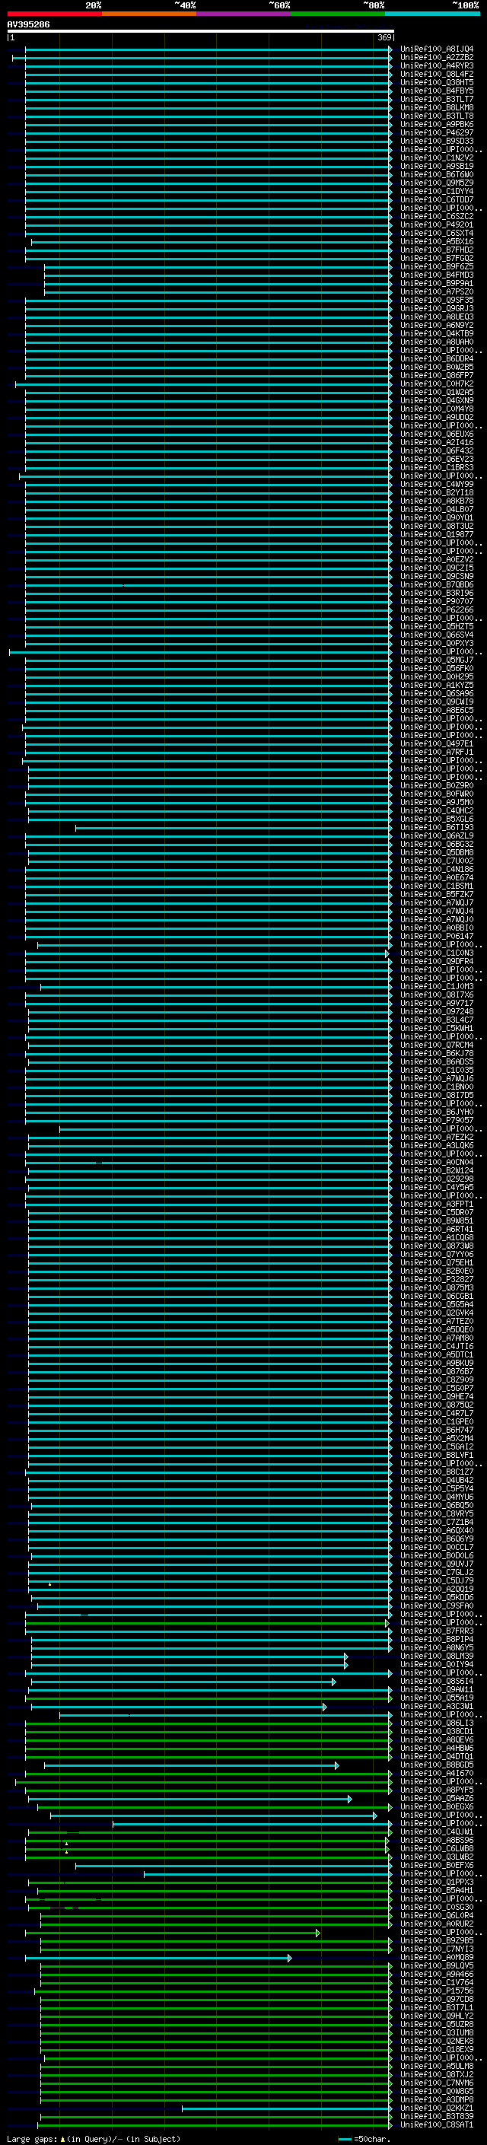Click the UniRef100_Q6F432 label
The height and width of the screenshot is (2145, 487).
tap(437, 451)
